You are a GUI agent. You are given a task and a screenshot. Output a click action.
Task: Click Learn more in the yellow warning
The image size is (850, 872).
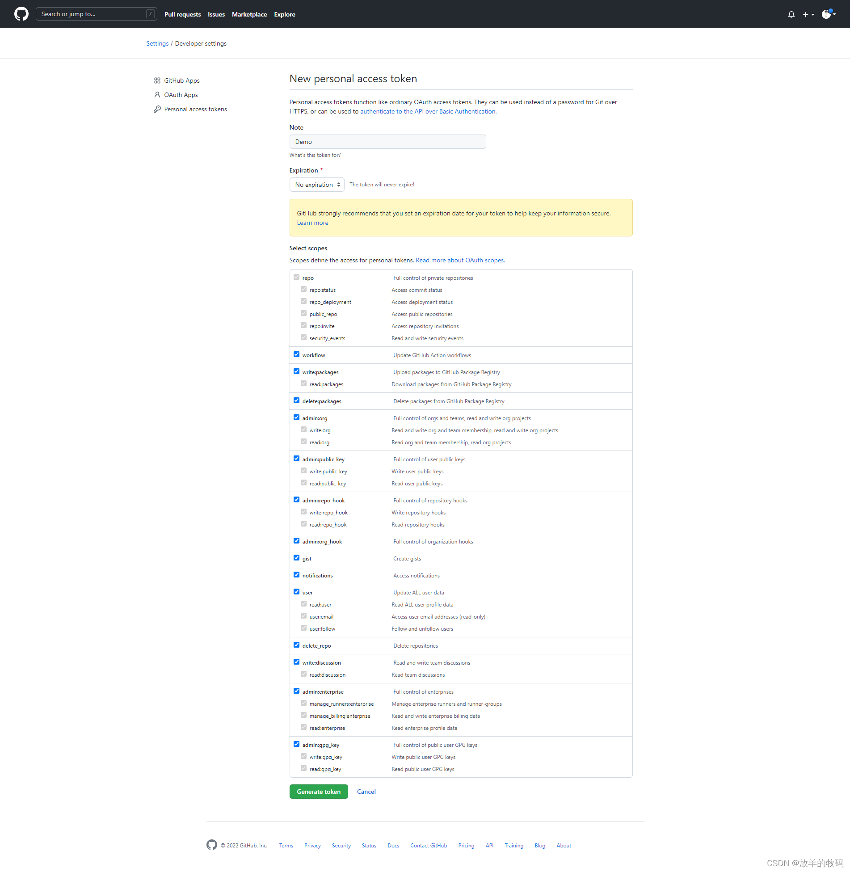[313, 223]
